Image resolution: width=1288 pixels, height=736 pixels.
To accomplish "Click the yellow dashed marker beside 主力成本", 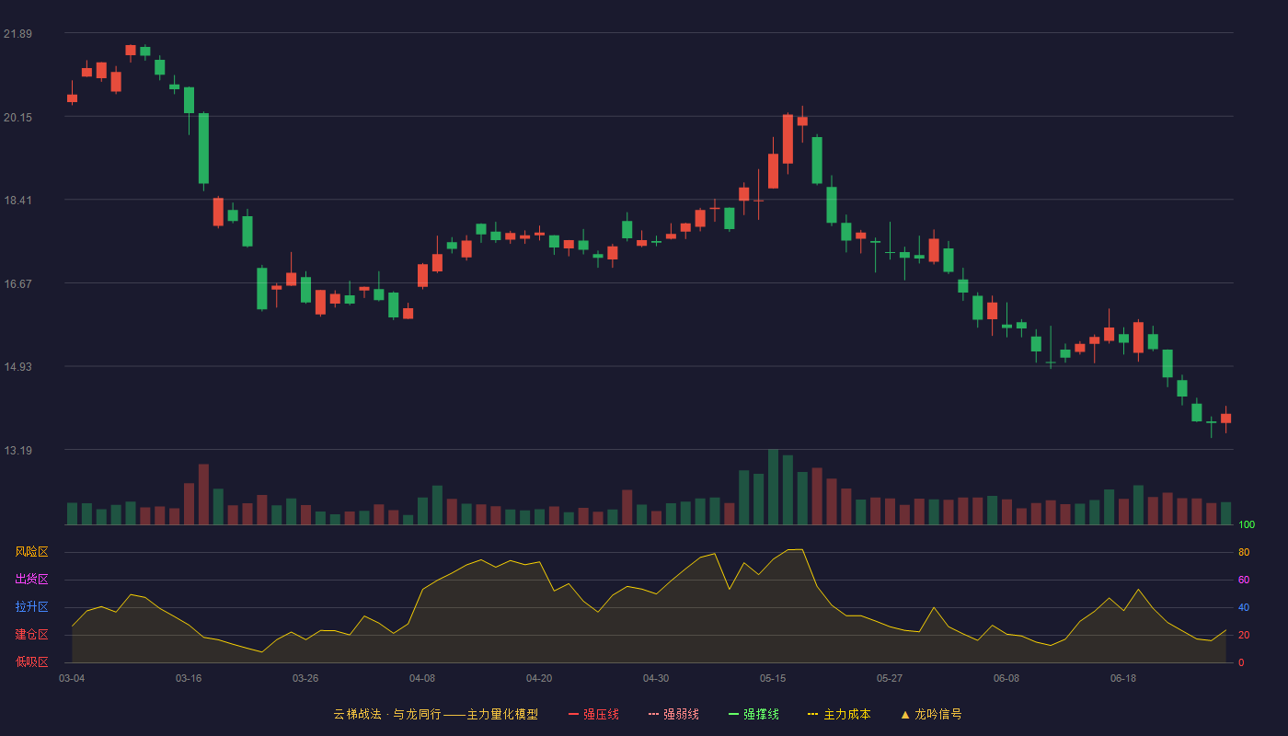I will pos(813,714).
